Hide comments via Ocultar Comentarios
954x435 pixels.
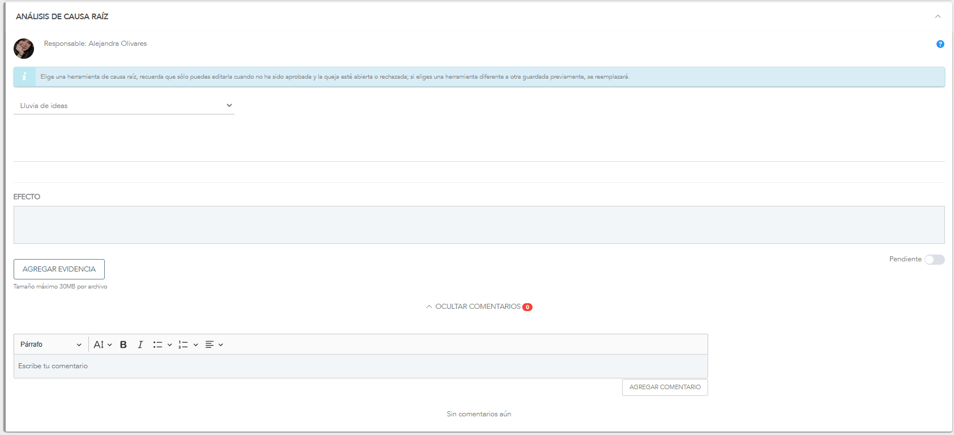click(478, 307)
